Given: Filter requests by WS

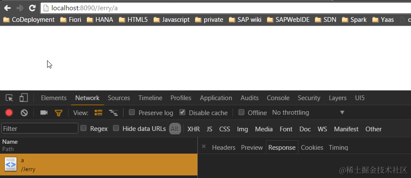Looking at the screenshot, I should (322, 129).
